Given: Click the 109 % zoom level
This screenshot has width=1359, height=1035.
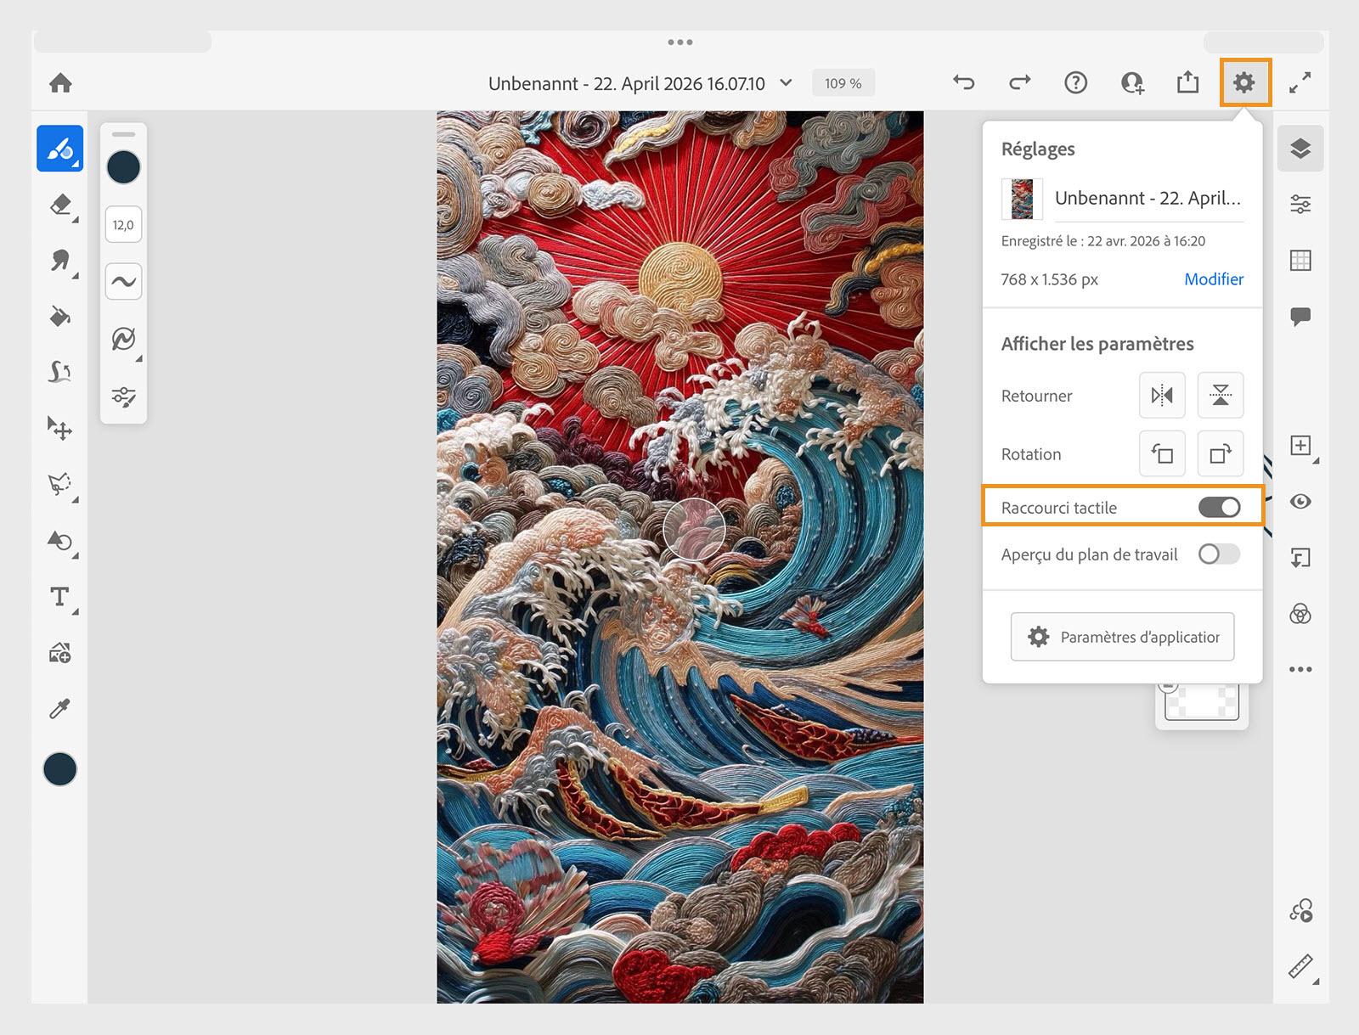Looking at the screenshot, I should [843, 83].
